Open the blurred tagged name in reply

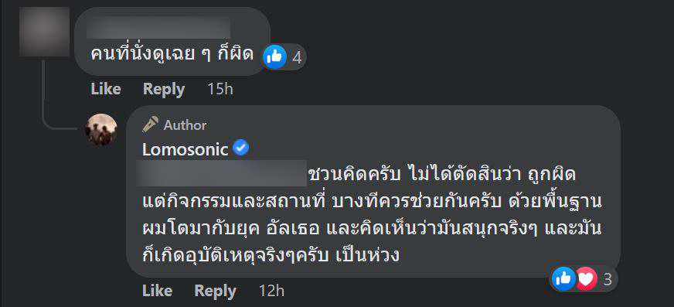(221, 173)
